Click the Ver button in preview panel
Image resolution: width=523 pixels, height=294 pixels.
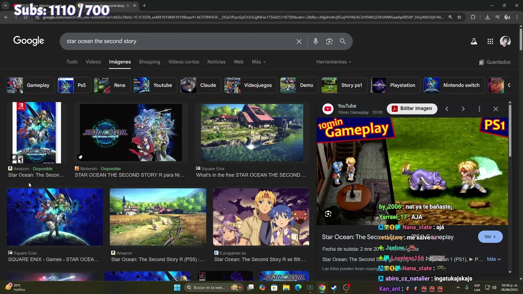coord(490,237)
